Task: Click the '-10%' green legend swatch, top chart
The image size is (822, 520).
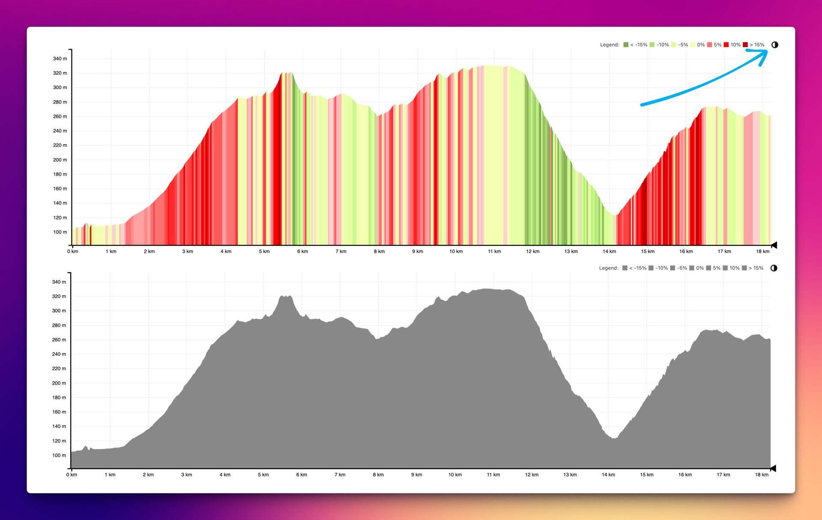Action: pyautogui.click(x=652, y=45)
